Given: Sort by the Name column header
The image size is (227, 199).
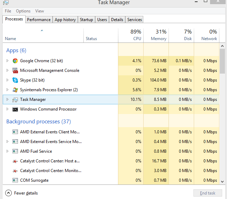Looking at the screenshot, I should [x=43, y=35].
